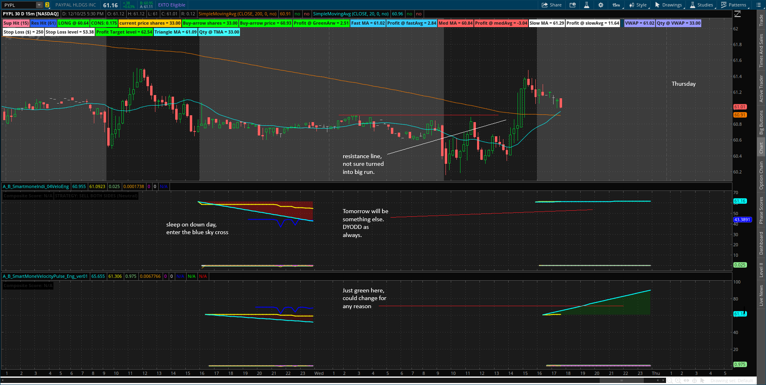
Task: Click the horizontal time axis scrollbar
Action: [x=621, y=381]
